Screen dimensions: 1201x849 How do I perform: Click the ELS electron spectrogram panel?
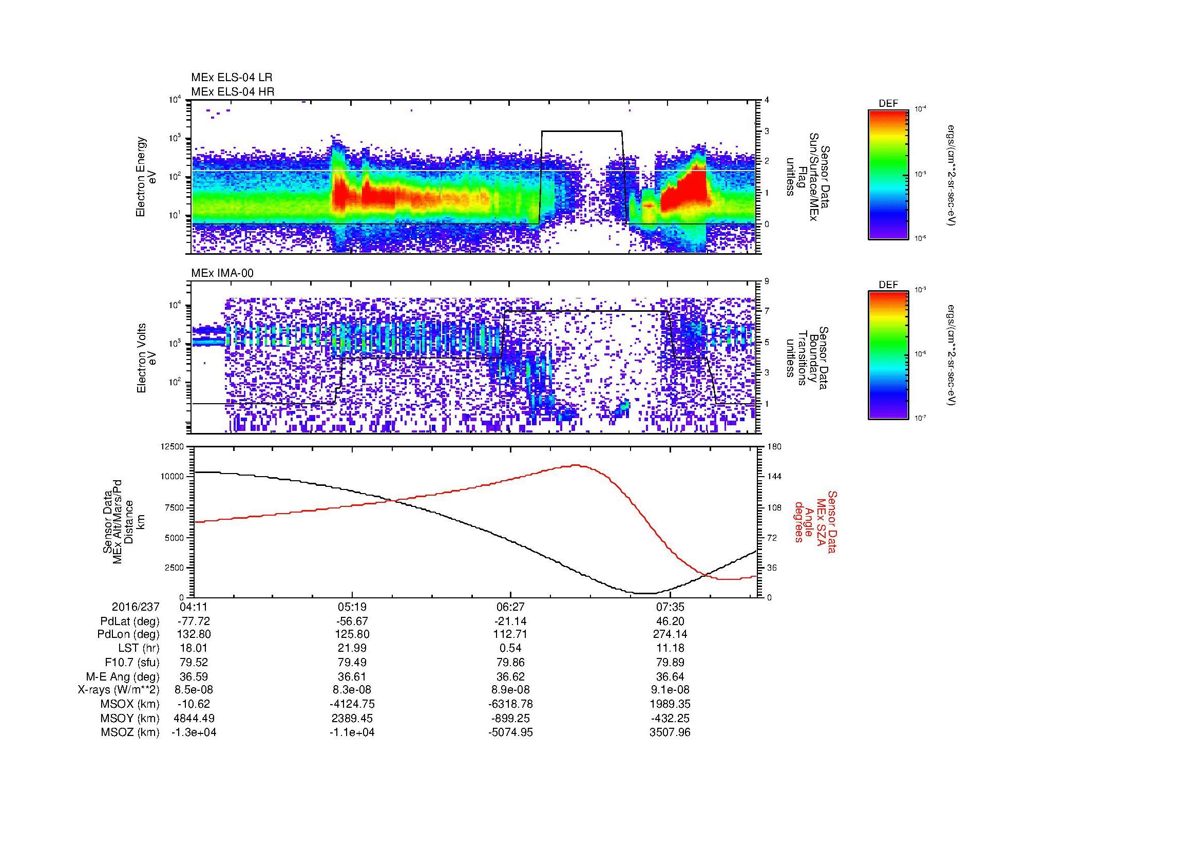474,177
